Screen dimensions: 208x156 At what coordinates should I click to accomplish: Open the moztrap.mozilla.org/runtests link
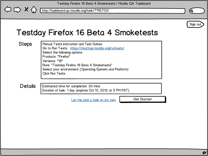[x=97, y=48]
